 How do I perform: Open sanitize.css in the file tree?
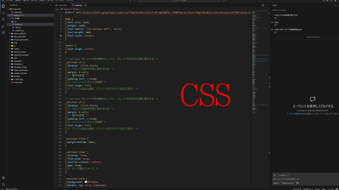click(20, 30)
